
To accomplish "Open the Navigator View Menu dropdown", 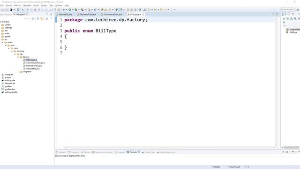I will tap(51, 18).
